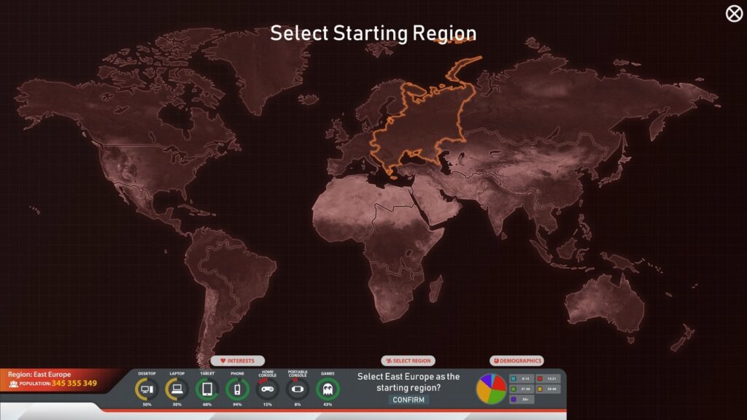Click the Home Console gamepad icon
The height and width of the screenshot is (420, 747).
268,389
